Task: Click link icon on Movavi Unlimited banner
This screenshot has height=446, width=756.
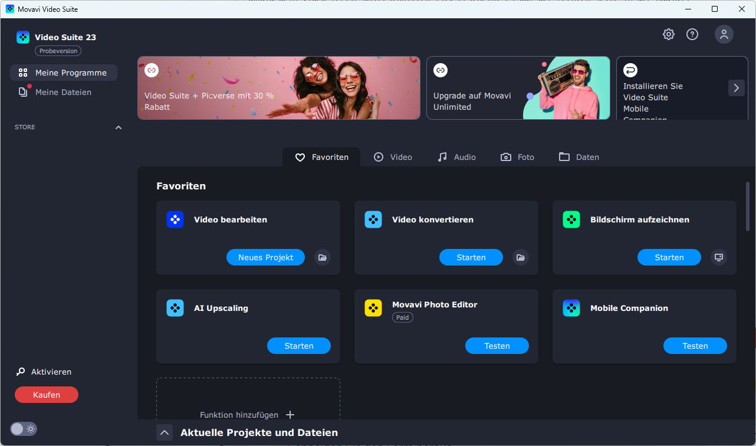Action: pos(441,70)
